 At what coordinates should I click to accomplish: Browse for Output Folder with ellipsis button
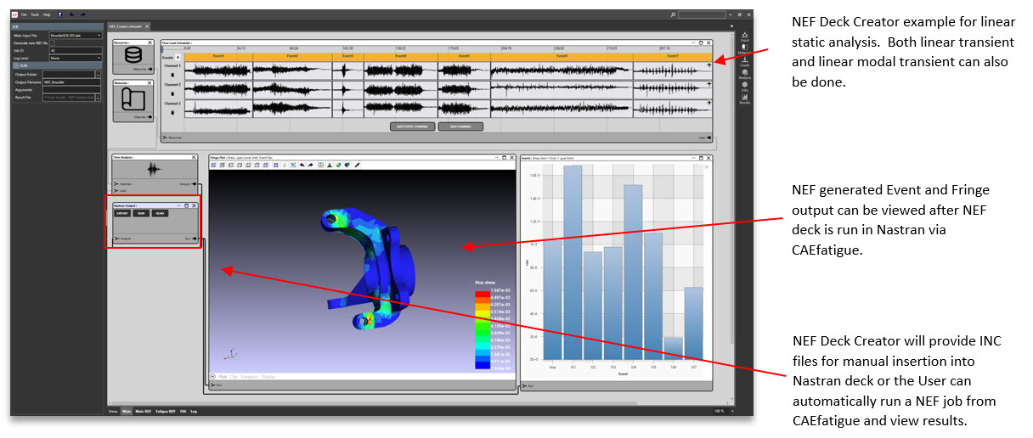coord(99,74)
